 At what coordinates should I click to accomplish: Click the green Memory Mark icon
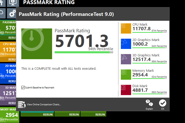click(126, 75)
